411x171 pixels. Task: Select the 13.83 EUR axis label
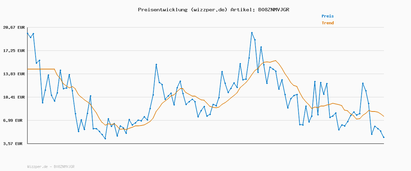(14, 74)
